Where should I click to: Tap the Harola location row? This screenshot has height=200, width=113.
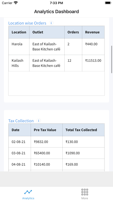point(56,47)
